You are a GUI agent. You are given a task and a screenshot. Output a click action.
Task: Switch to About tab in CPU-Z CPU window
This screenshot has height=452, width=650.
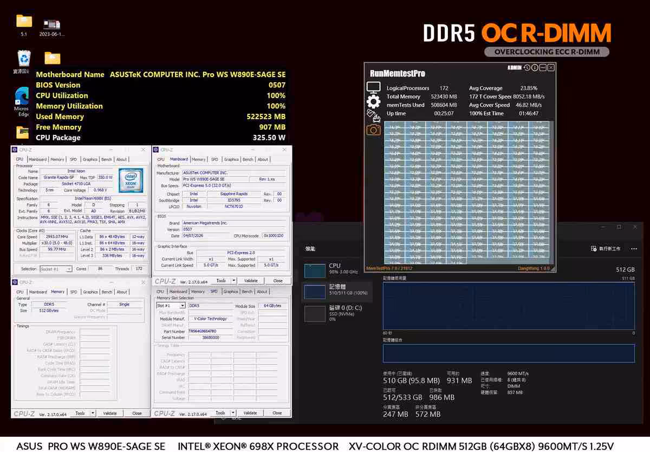pyautogui.click(x=122, y=159)
